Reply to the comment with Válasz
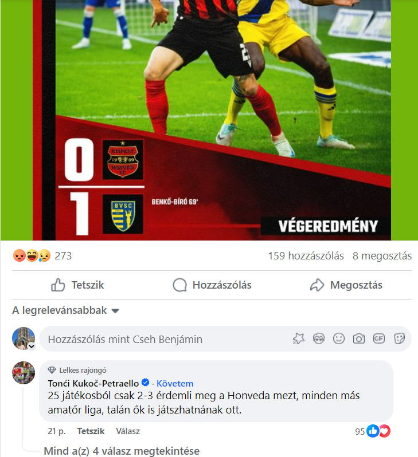 [128, 431]
